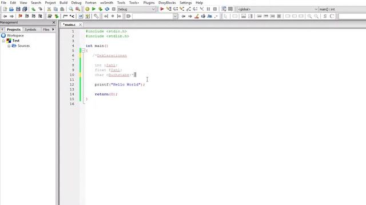Toggle the S source icon
Screen dimensions: 366x205
[325, 16]
